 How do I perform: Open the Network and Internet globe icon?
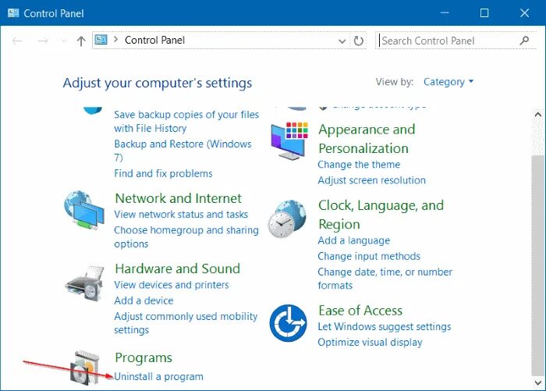84,210
